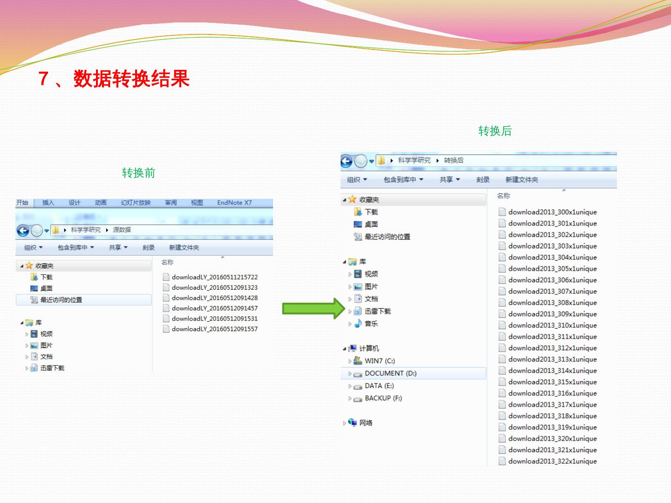Click 刻录 in the 转换后 window toolbar
Image resolution: width=671 pixels, height=503 pixels.
tap(483, 180)
